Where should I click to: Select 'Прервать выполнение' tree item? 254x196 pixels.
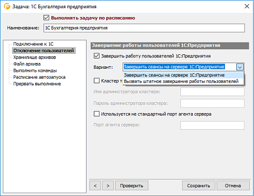[x=37, y=84]
